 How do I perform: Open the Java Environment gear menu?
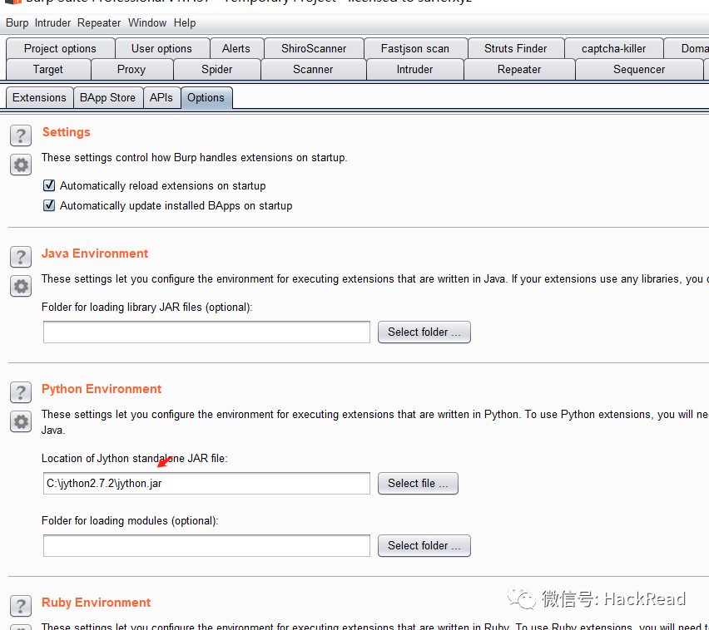pos(21,286)
